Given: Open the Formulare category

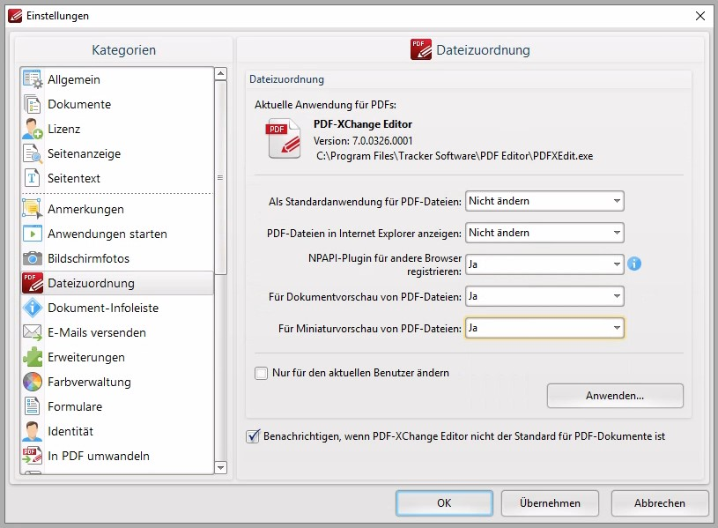Looking at the screenshot, I should tap(75, 406).
